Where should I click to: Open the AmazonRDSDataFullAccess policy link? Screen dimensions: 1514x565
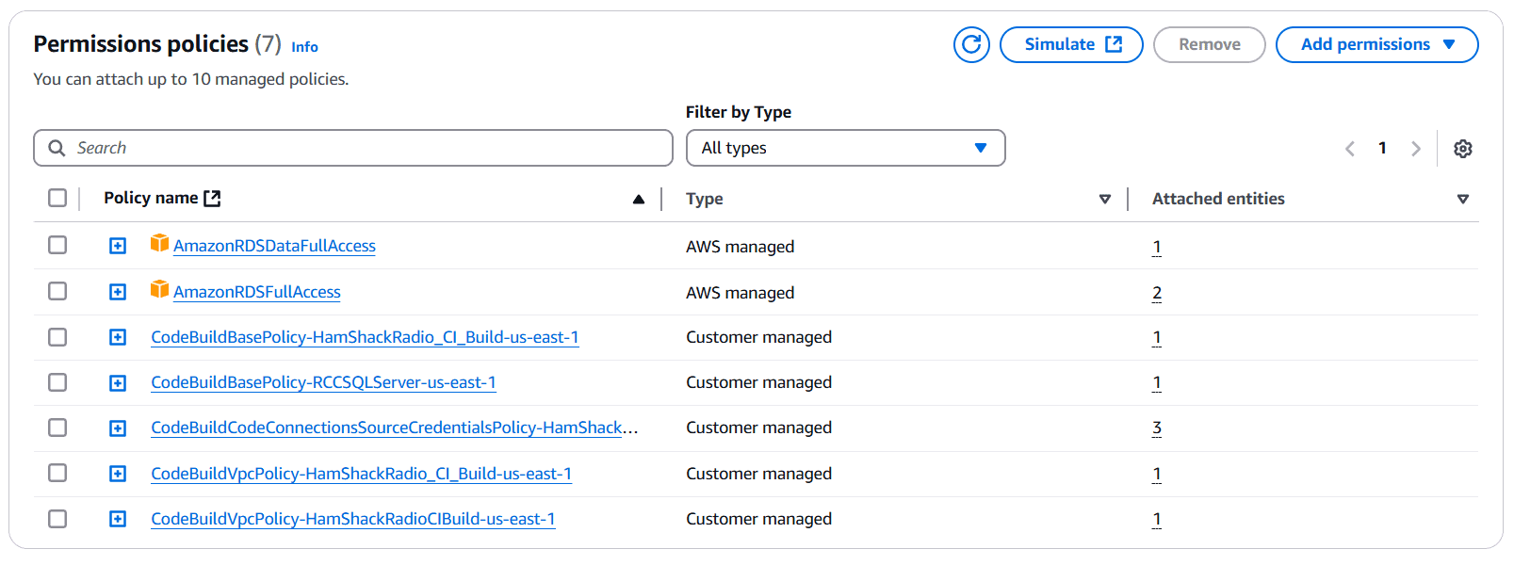[x=274, y=246]
